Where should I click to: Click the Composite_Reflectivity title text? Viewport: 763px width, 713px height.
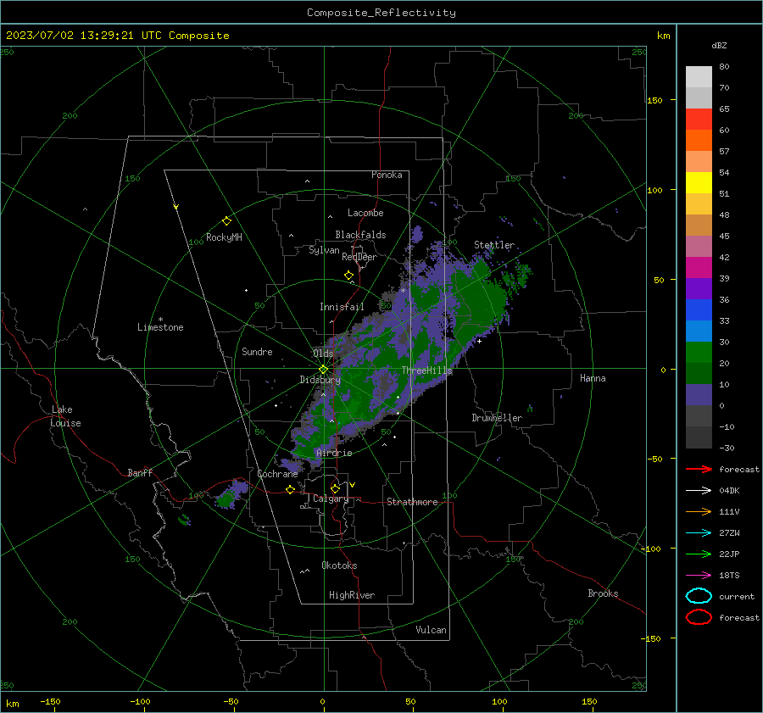[381, 13]
